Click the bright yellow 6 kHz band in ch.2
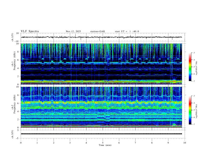Viewport: 208px width, 160px height. pos(101,102)
